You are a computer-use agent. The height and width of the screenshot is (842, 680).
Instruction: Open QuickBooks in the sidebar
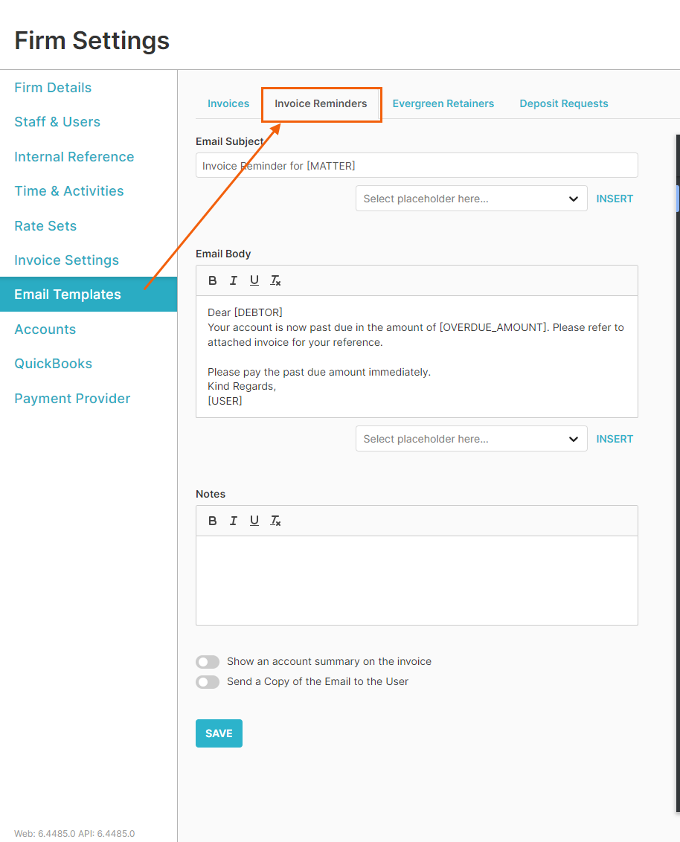point(54,364)
